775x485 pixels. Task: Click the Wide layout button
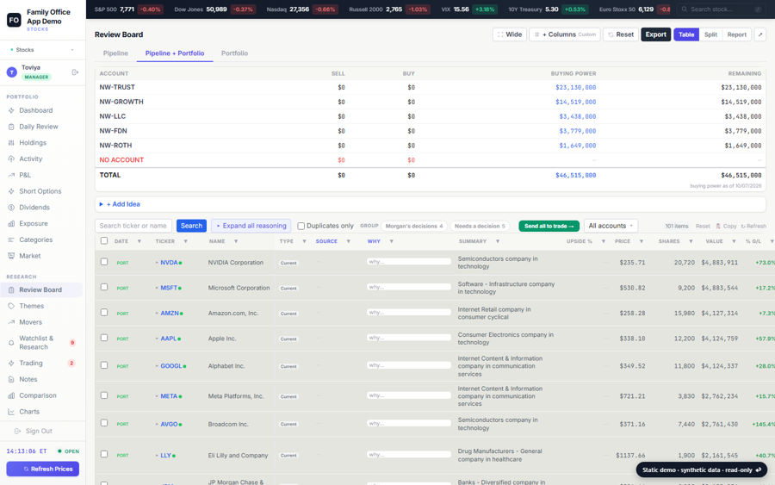(510, 34)
